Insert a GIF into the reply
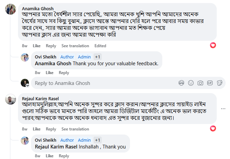Image resolution: width=230 pixels, height=159 pixels. (x=210, y=83)
